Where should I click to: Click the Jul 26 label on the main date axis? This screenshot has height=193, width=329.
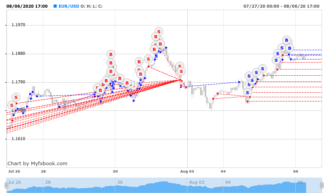point(14,171)
